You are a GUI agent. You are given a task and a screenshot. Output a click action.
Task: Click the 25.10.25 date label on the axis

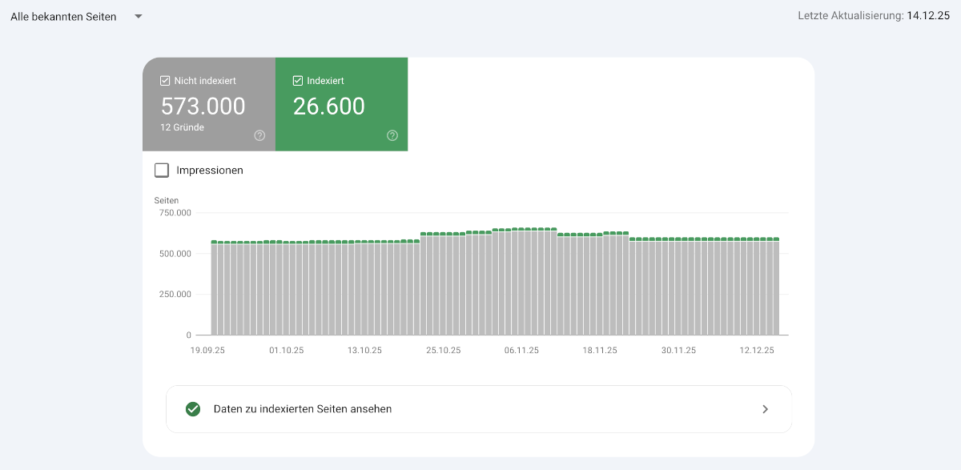[443, 351]
